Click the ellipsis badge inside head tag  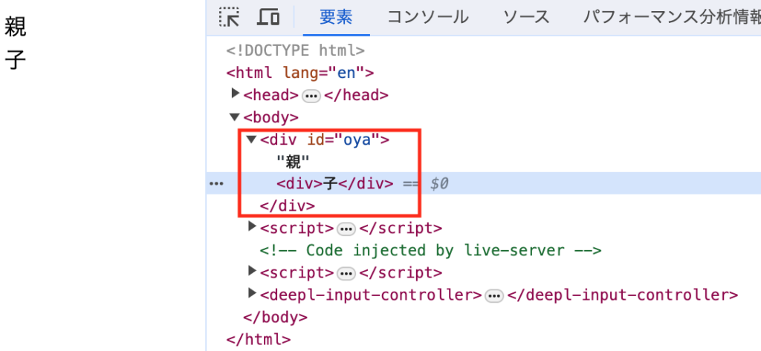click(311, 96)
